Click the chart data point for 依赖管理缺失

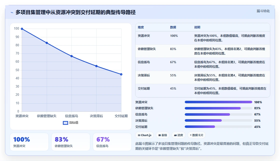tap(47, 43)
